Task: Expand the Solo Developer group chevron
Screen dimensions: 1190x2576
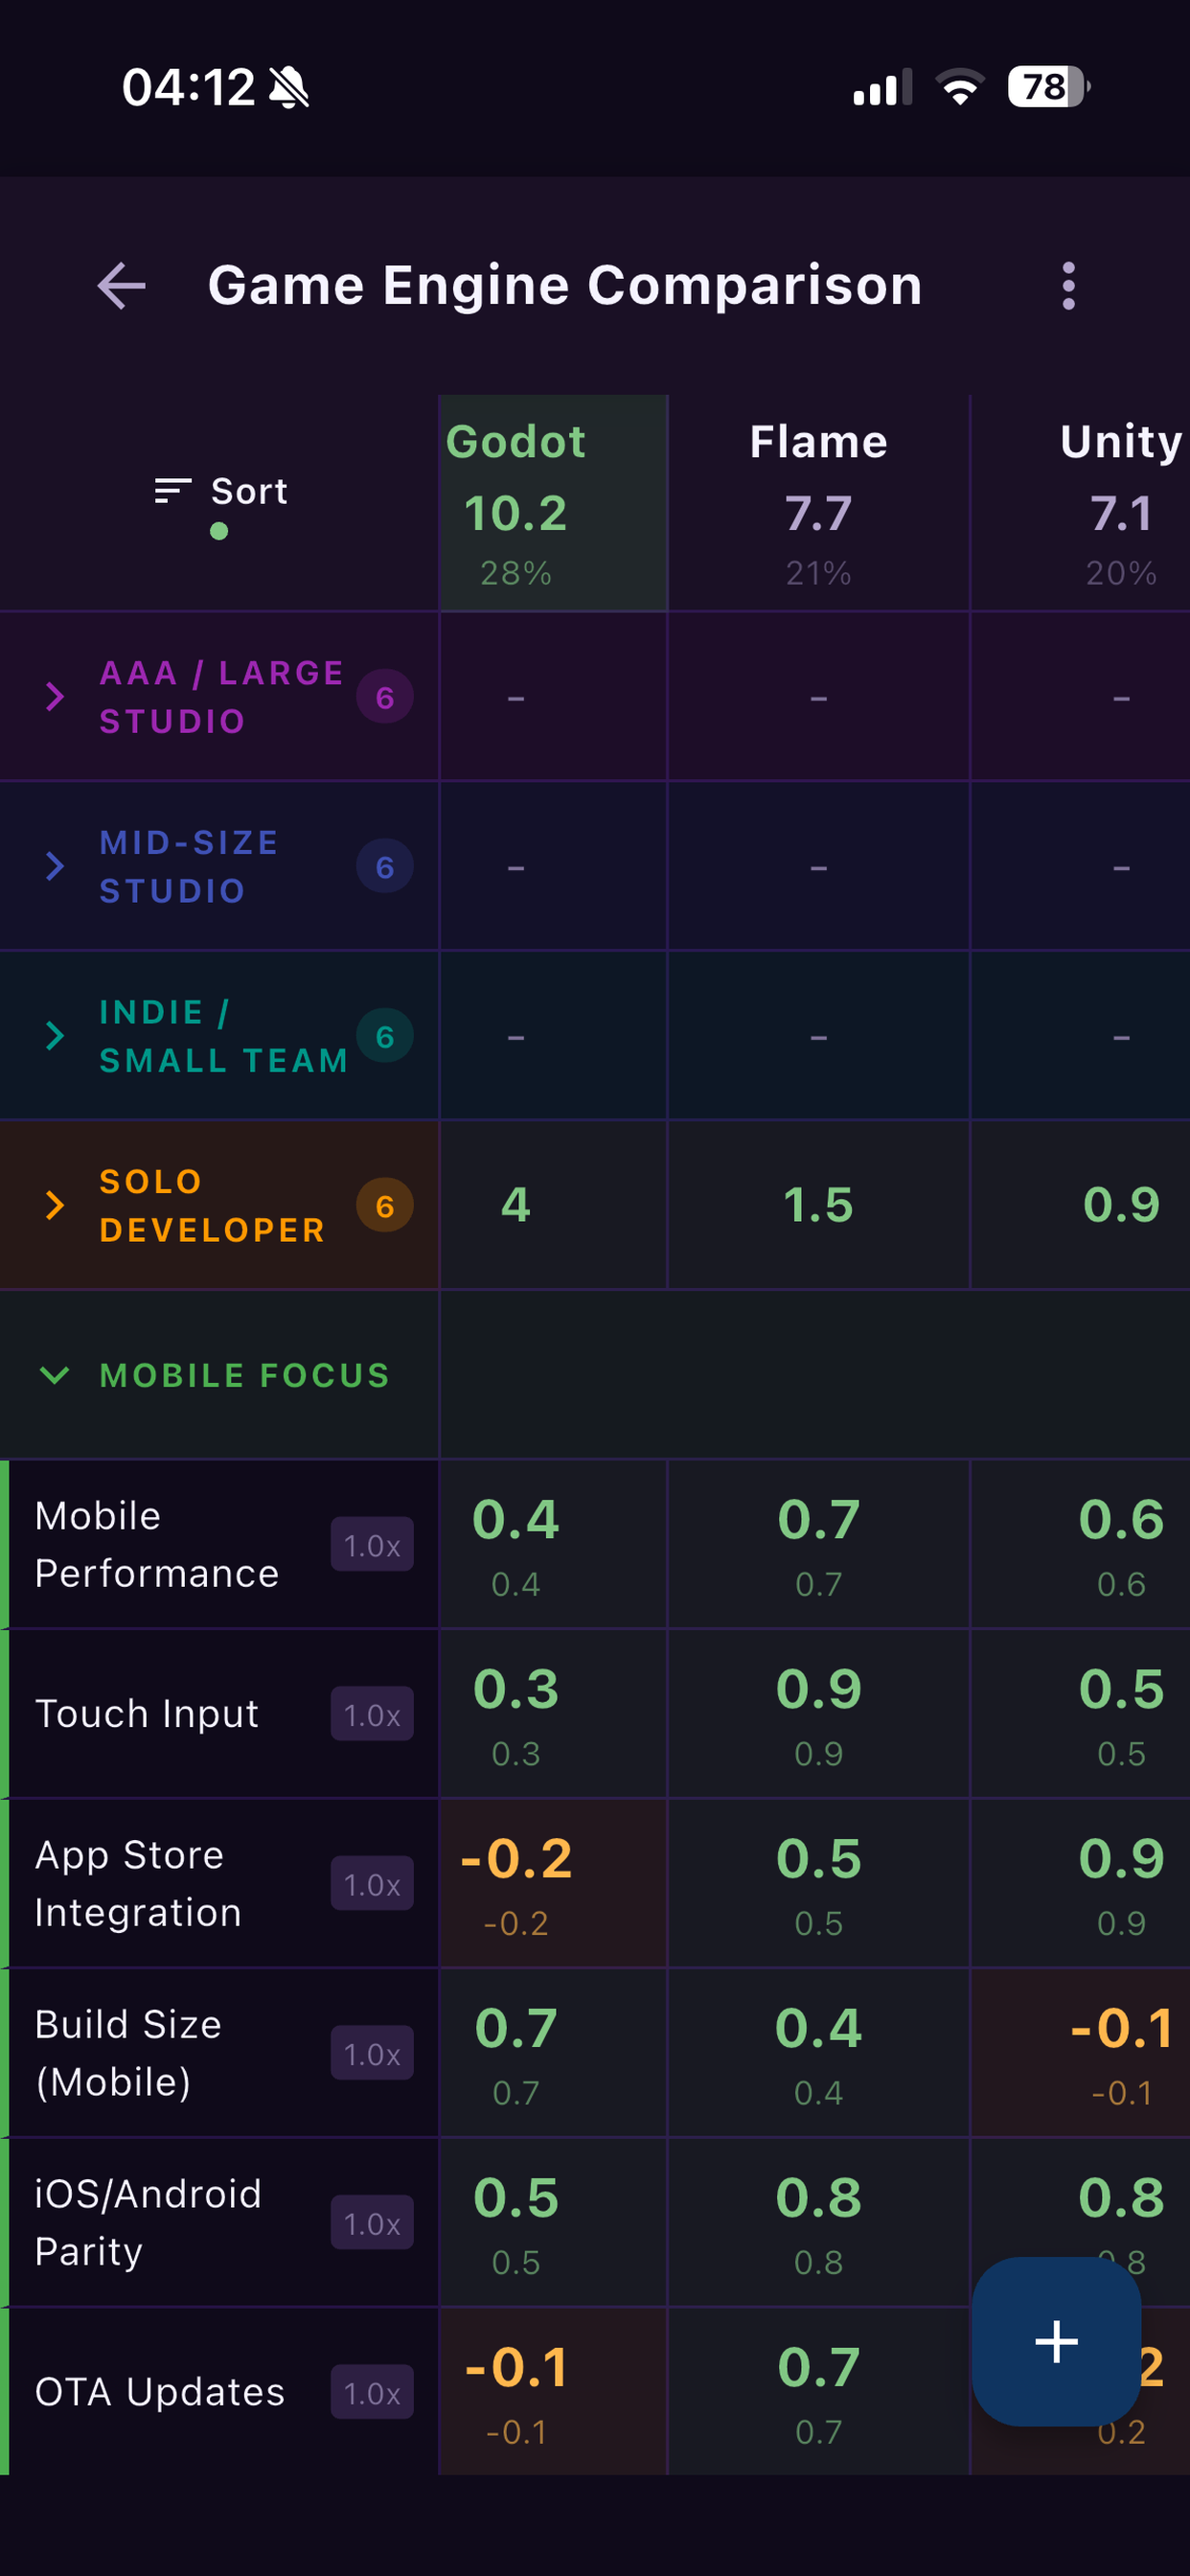Action: 55,1207
